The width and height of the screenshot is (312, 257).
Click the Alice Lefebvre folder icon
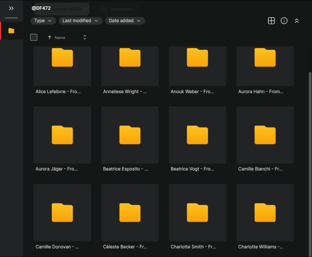(x=62, y=57)
